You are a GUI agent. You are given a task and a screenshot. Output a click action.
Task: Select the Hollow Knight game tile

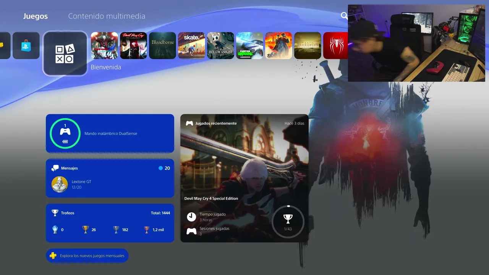point(220,45)
